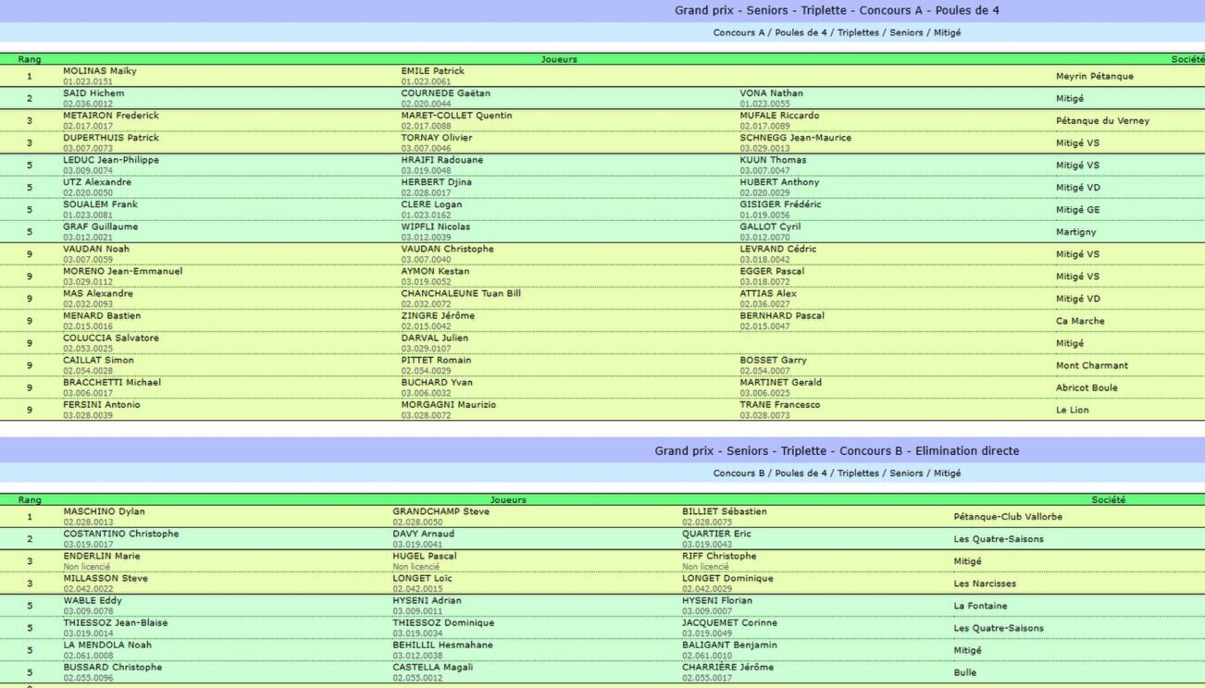Click the Rang header in Concours A table
This screenshot has width=1205, height=688.
pos(30,59)
